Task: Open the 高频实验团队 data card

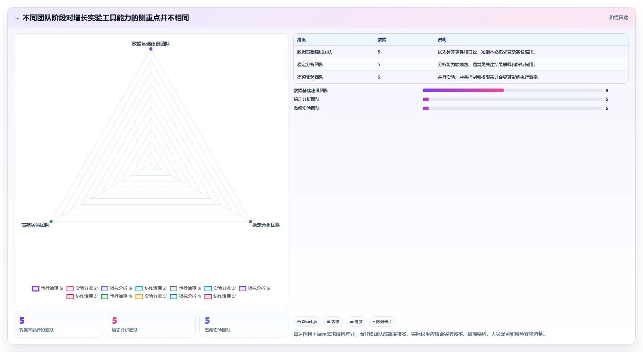Action: [244, 324]
